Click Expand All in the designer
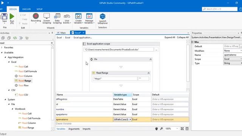The width and height of the screenshot is (242, 136). click(170, 37)
